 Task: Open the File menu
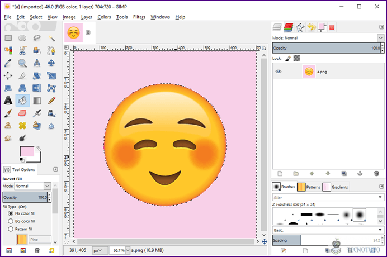tap(8, 17)
